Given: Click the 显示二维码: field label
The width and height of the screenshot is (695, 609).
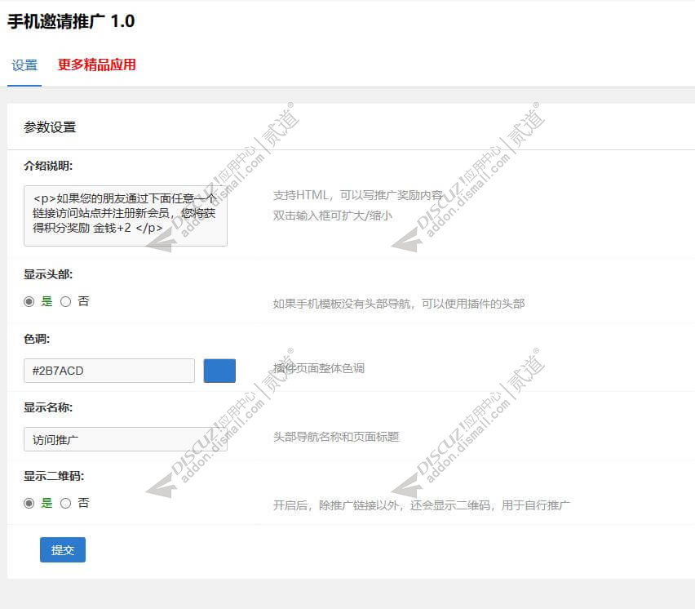Looking at the screenshot, I should tap(54, 477).
